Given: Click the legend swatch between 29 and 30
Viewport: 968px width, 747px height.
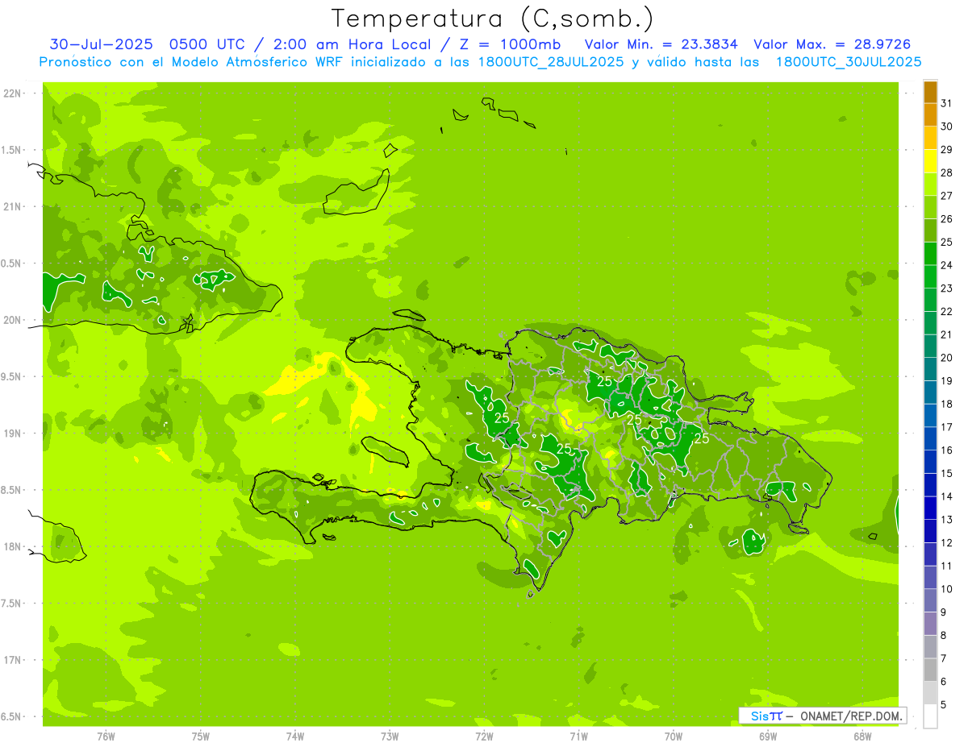Looking at the screenshot, I should pyautogui.click(x=930, y=139).
